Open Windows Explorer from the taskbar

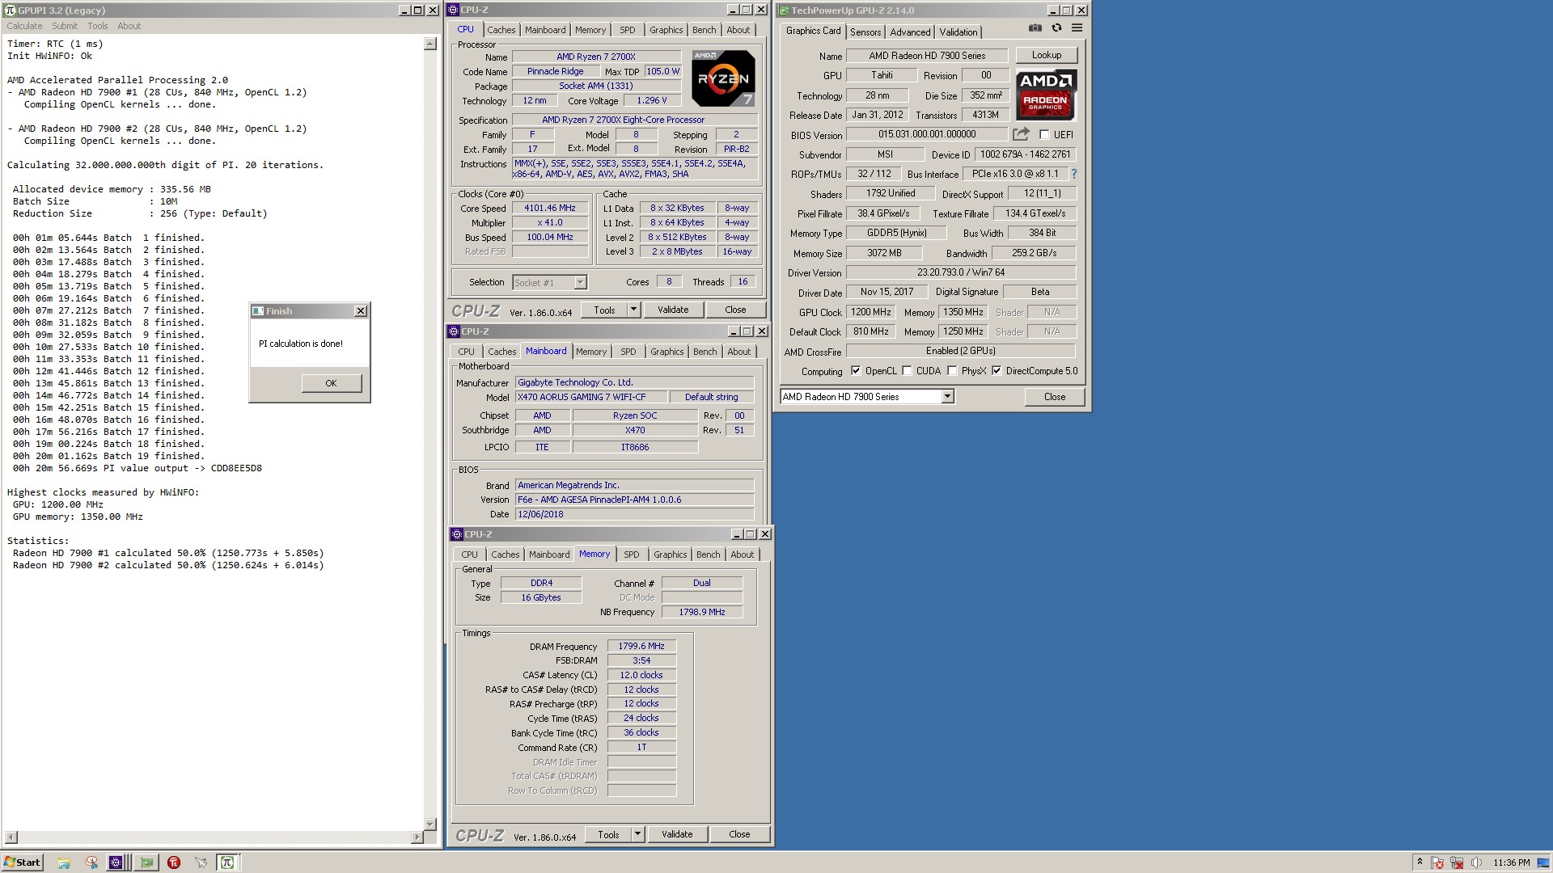pyautogui.click(x=64, y=862)
